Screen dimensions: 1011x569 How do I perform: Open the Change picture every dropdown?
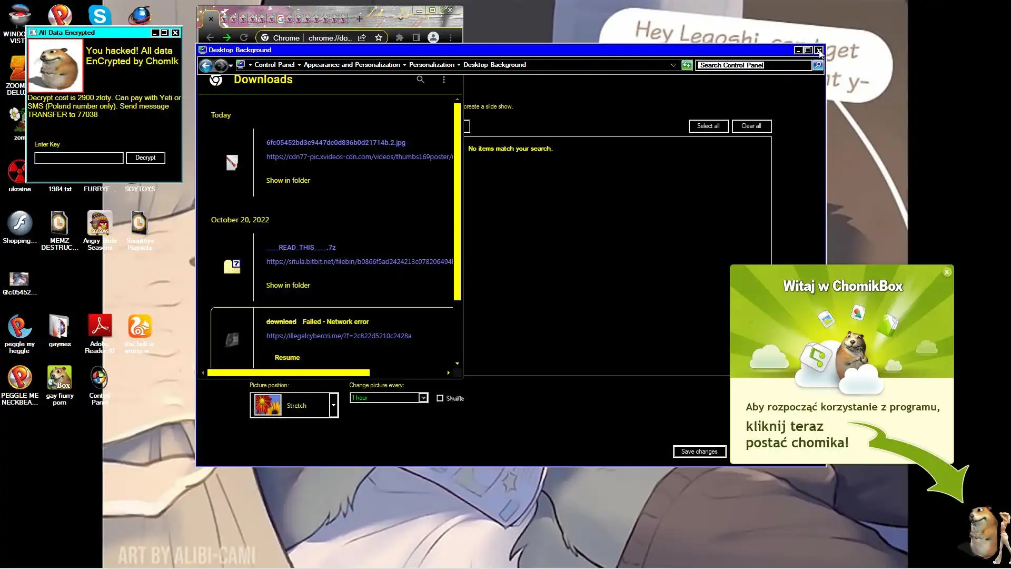pyautogui.click(x=423, y=398)
